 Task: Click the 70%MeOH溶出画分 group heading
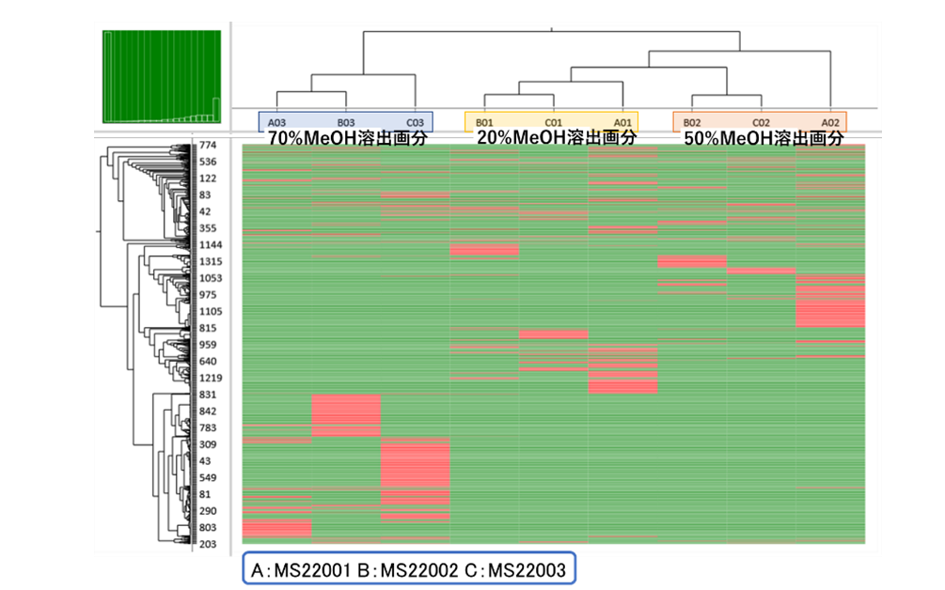coord(348,138)
